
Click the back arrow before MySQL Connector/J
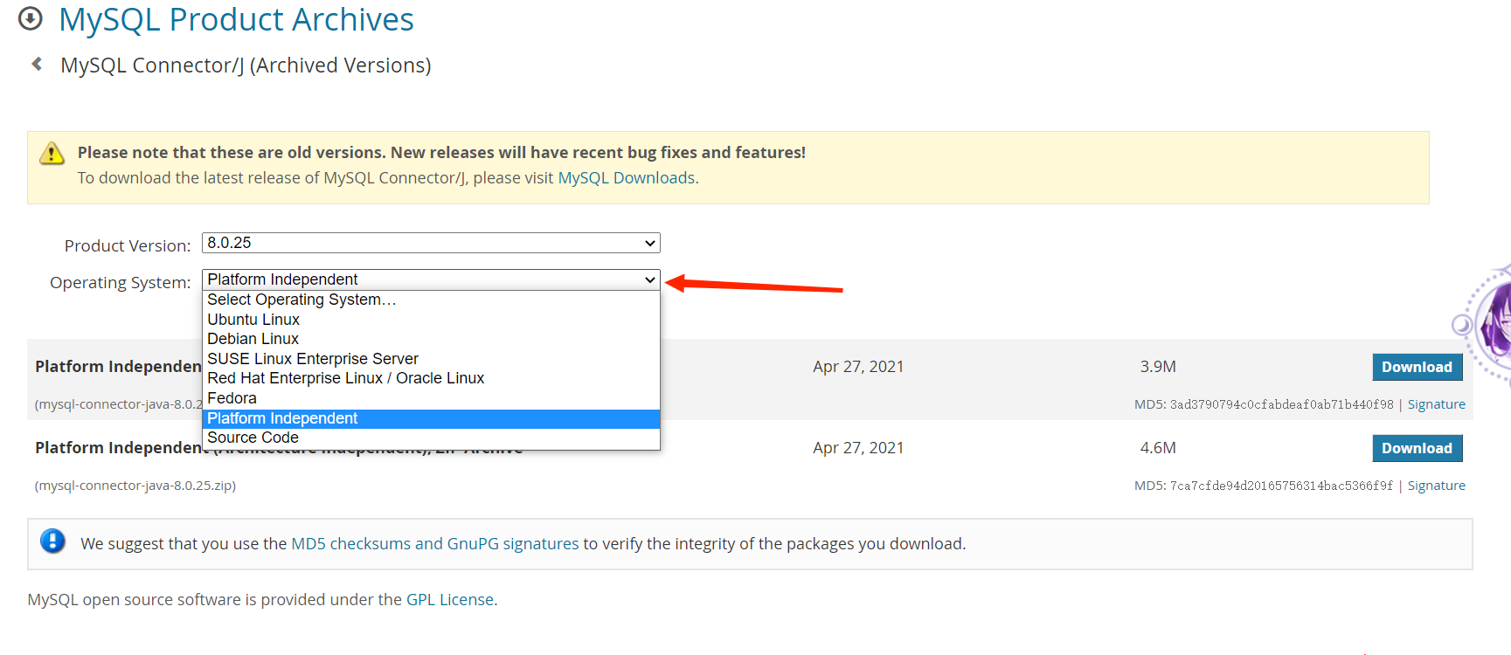[x=37, y=64]
